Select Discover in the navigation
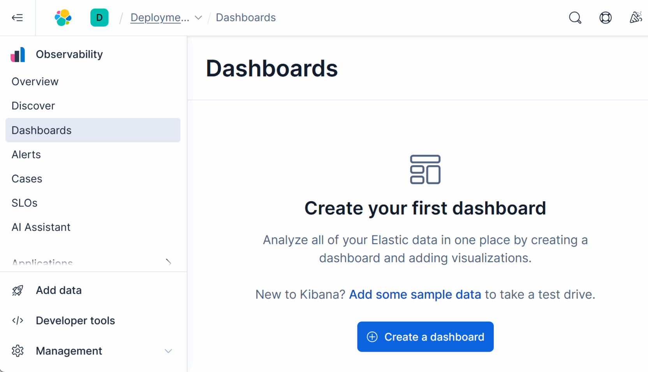The height and width of the screenshot is (372, 648). [33, 106]
